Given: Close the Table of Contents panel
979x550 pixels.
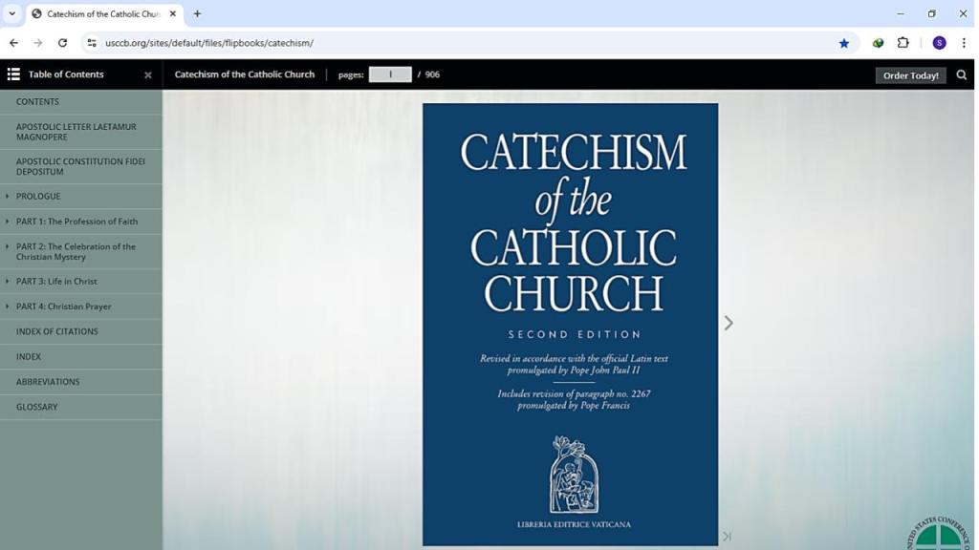Looking at the screenshot, I should coord(148,75).
